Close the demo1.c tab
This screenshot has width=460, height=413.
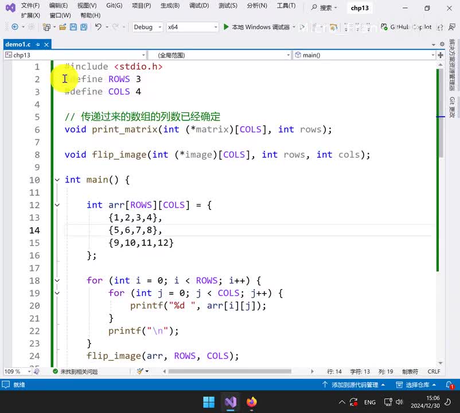pos(46,44)
